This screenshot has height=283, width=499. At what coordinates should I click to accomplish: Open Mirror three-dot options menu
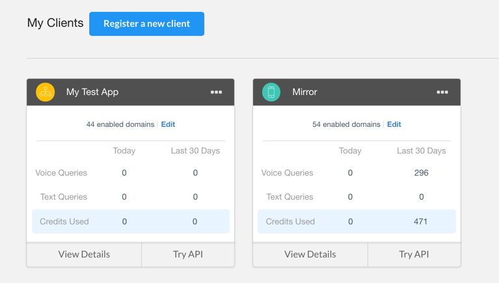click(442, 92)
